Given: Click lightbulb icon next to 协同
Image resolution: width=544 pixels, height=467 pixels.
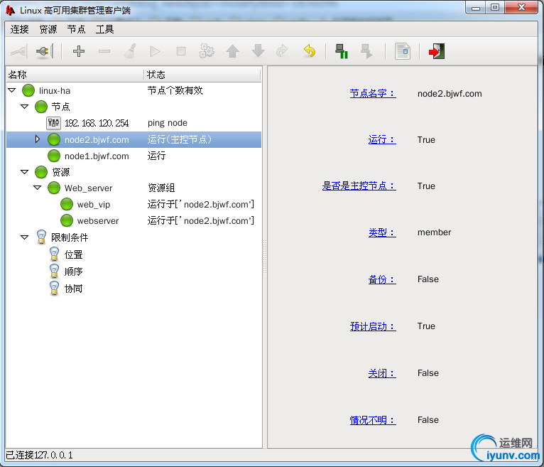Looking at the screenshot, I should pos(54,288).
